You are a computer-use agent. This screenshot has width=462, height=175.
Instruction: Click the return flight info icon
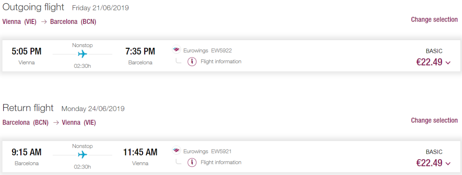click(192, 163)
